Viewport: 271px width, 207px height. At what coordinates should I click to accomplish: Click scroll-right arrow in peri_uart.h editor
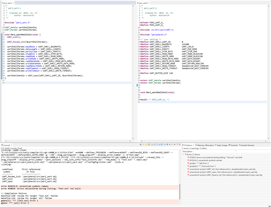point(266,141)
